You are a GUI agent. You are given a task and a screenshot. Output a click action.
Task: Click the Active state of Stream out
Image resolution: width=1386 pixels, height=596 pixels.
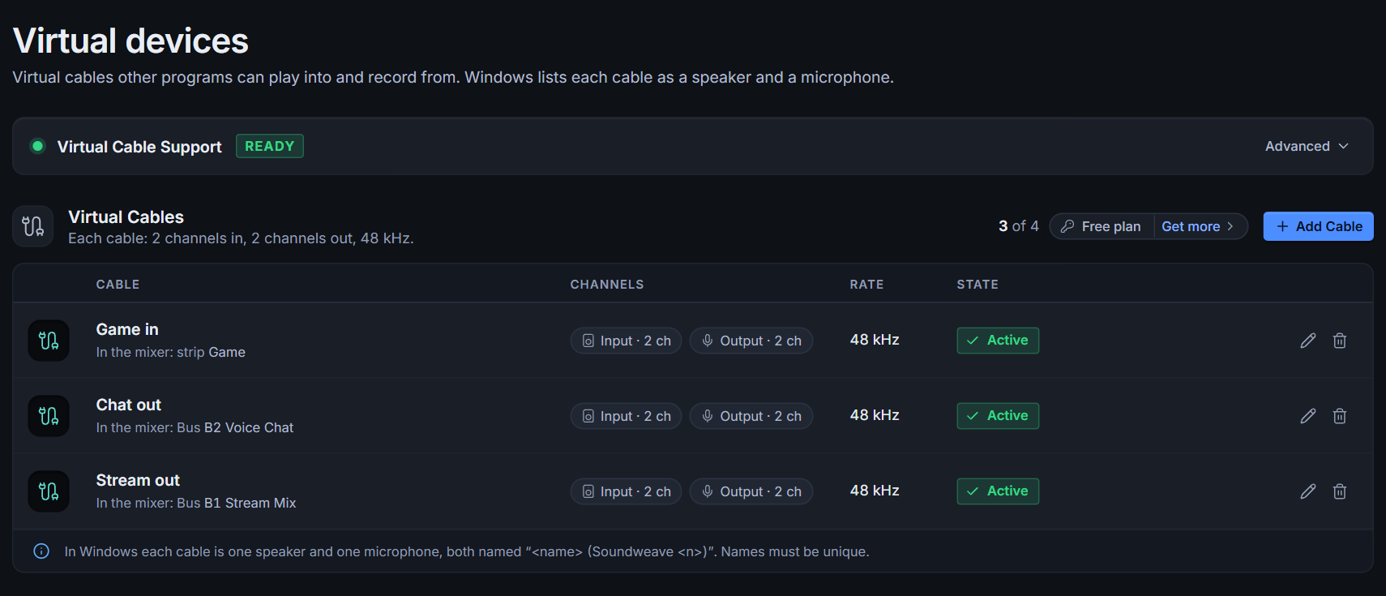click(x=998, y=491)
